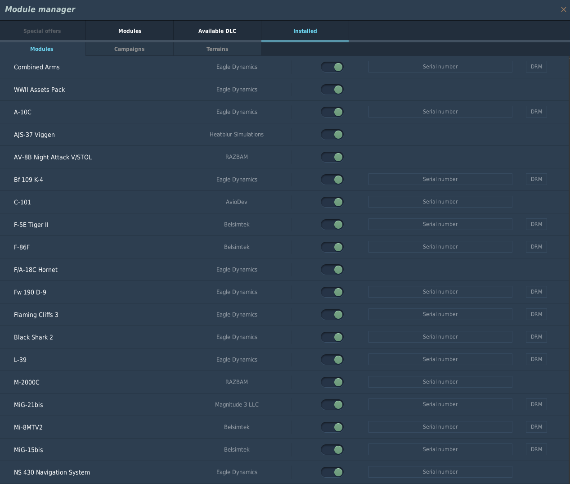Image resolution: width=570 pixels, height=484 pixels.
Task: Click the DRM button for Bf 109 K-4
Action: click(x=536, y=179)
